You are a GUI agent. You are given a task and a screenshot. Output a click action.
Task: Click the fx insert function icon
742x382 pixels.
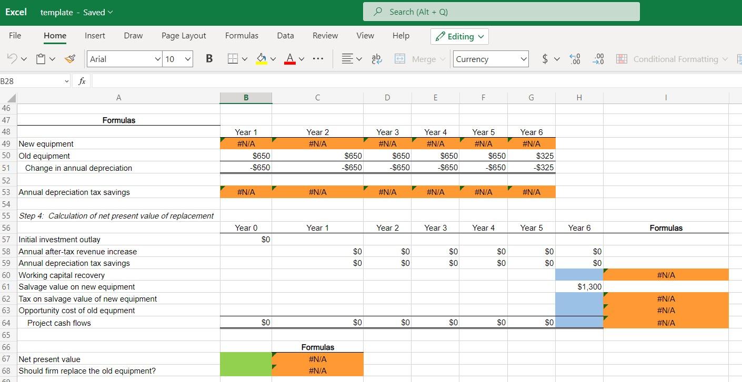coord(82,81)
